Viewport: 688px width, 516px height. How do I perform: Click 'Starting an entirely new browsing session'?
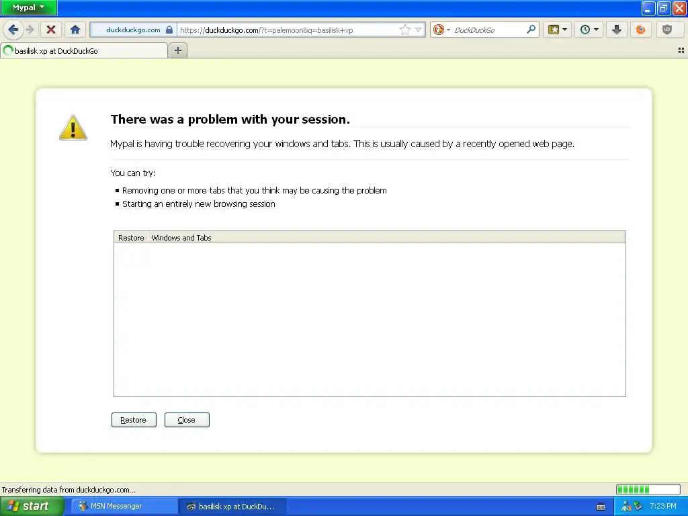(199, 204)
